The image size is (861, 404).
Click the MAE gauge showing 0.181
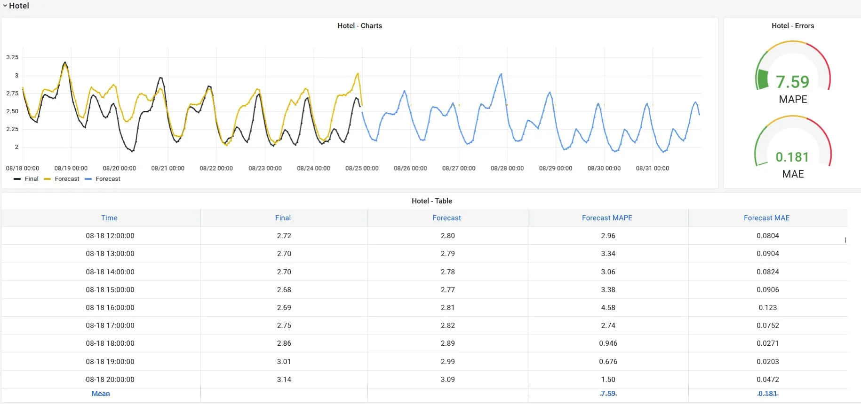coord(793,148)
